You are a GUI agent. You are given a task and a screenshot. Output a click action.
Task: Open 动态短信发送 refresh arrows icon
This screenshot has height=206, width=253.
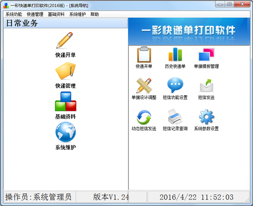click(144, 117)
